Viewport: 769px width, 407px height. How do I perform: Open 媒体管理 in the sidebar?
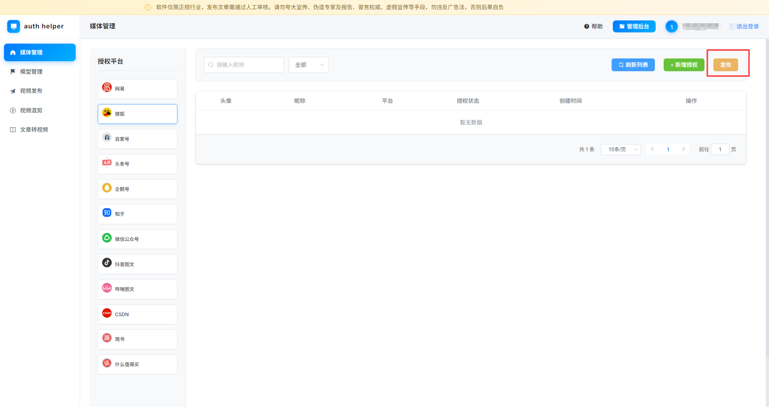click(40, 52)
